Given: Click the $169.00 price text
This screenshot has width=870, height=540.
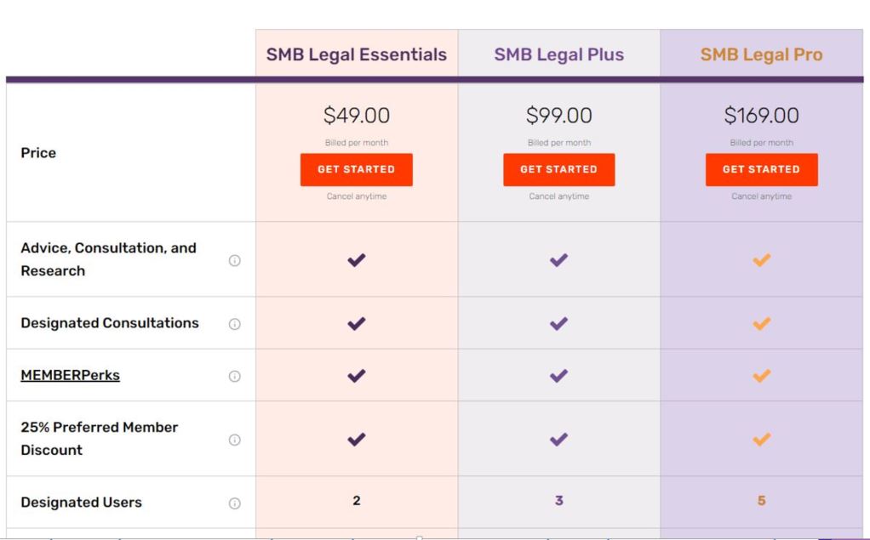Looking at the screenshot, I should pos(761,115).
